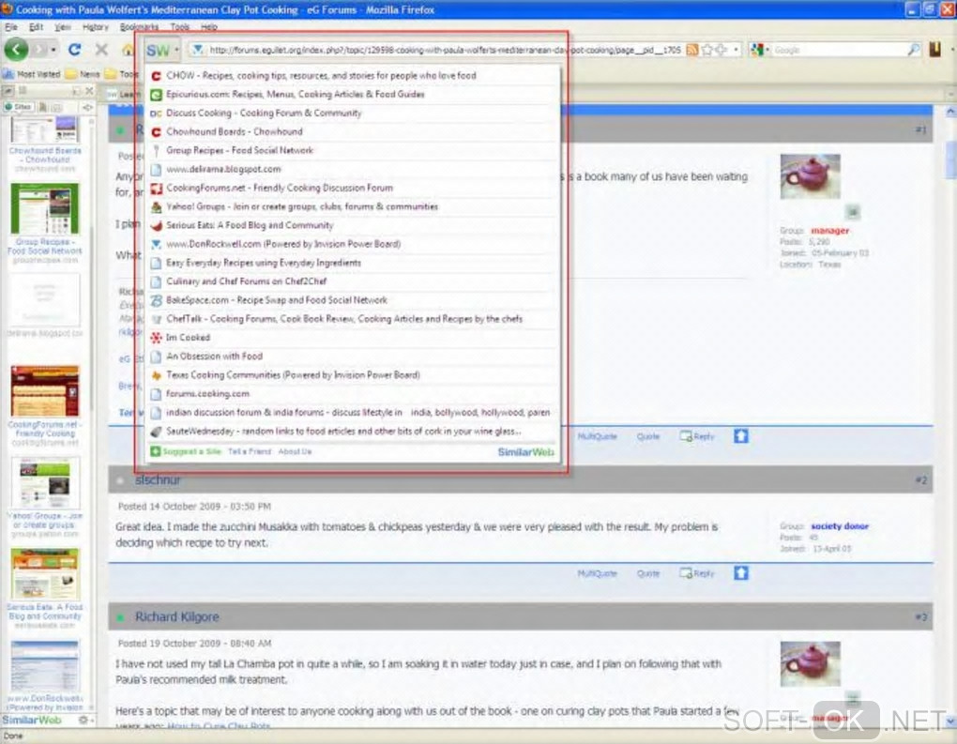Select Serious Eats: A Food Blog entry
The width and height of the screenshot is (957, 744).
(353, 225)
